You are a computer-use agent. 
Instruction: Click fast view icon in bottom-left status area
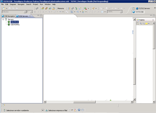(4, 105)
